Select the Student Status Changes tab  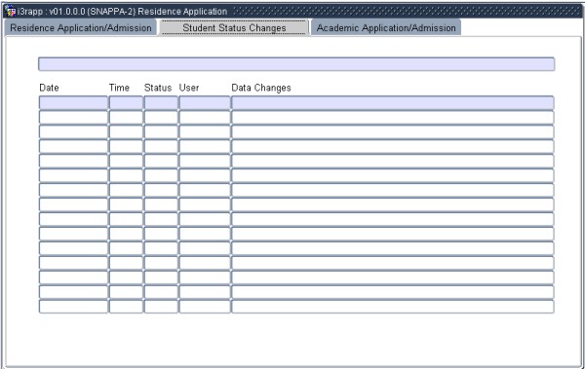coord(234,28)
